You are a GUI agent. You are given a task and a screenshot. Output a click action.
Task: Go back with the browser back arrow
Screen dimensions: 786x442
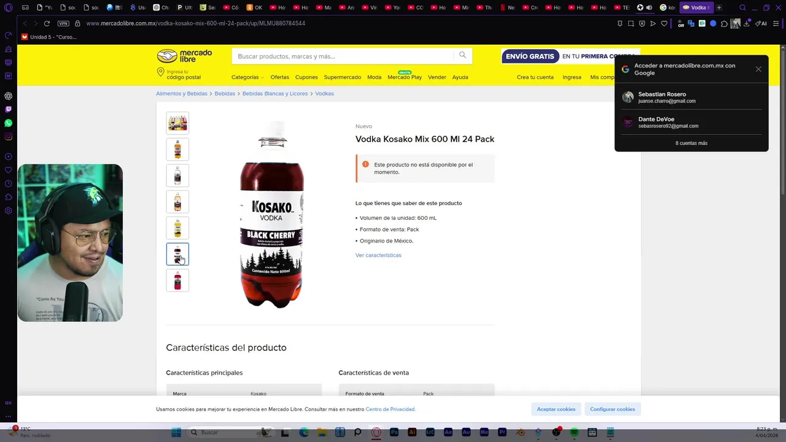tap(25, 23)
